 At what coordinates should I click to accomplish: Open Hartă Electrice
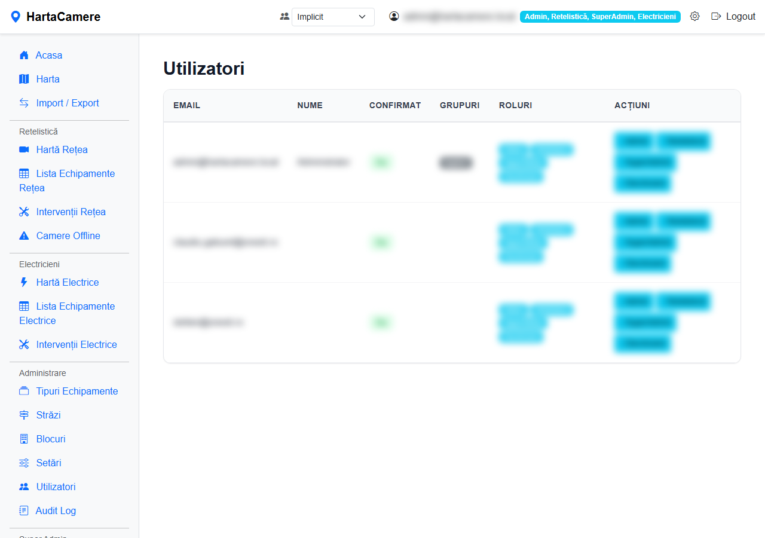[x=68, y=282]
